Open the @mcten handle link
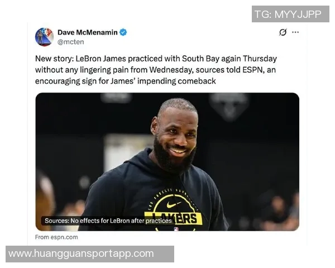 pyautogui.click(x=71, y=42)
